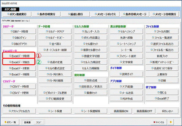Choose the ファイルを開く button
The height and width of the screenshot is (126, 182).
(x=162, y=31)
